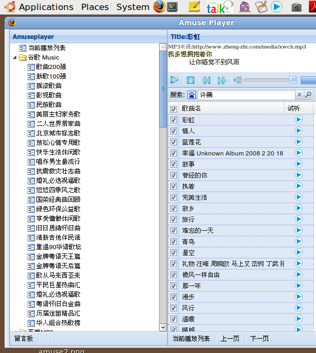This screenshot has height=353, width=316.
Task: Uncheck the 彩虹 song checkbox
Action: [x=173, y=120]
